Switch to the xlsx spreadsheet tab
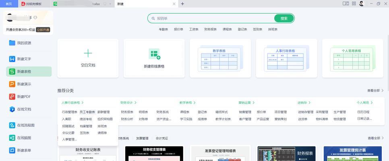Image resolution: width=389 pixels, height=161 pixels. [x=83, y=4]
